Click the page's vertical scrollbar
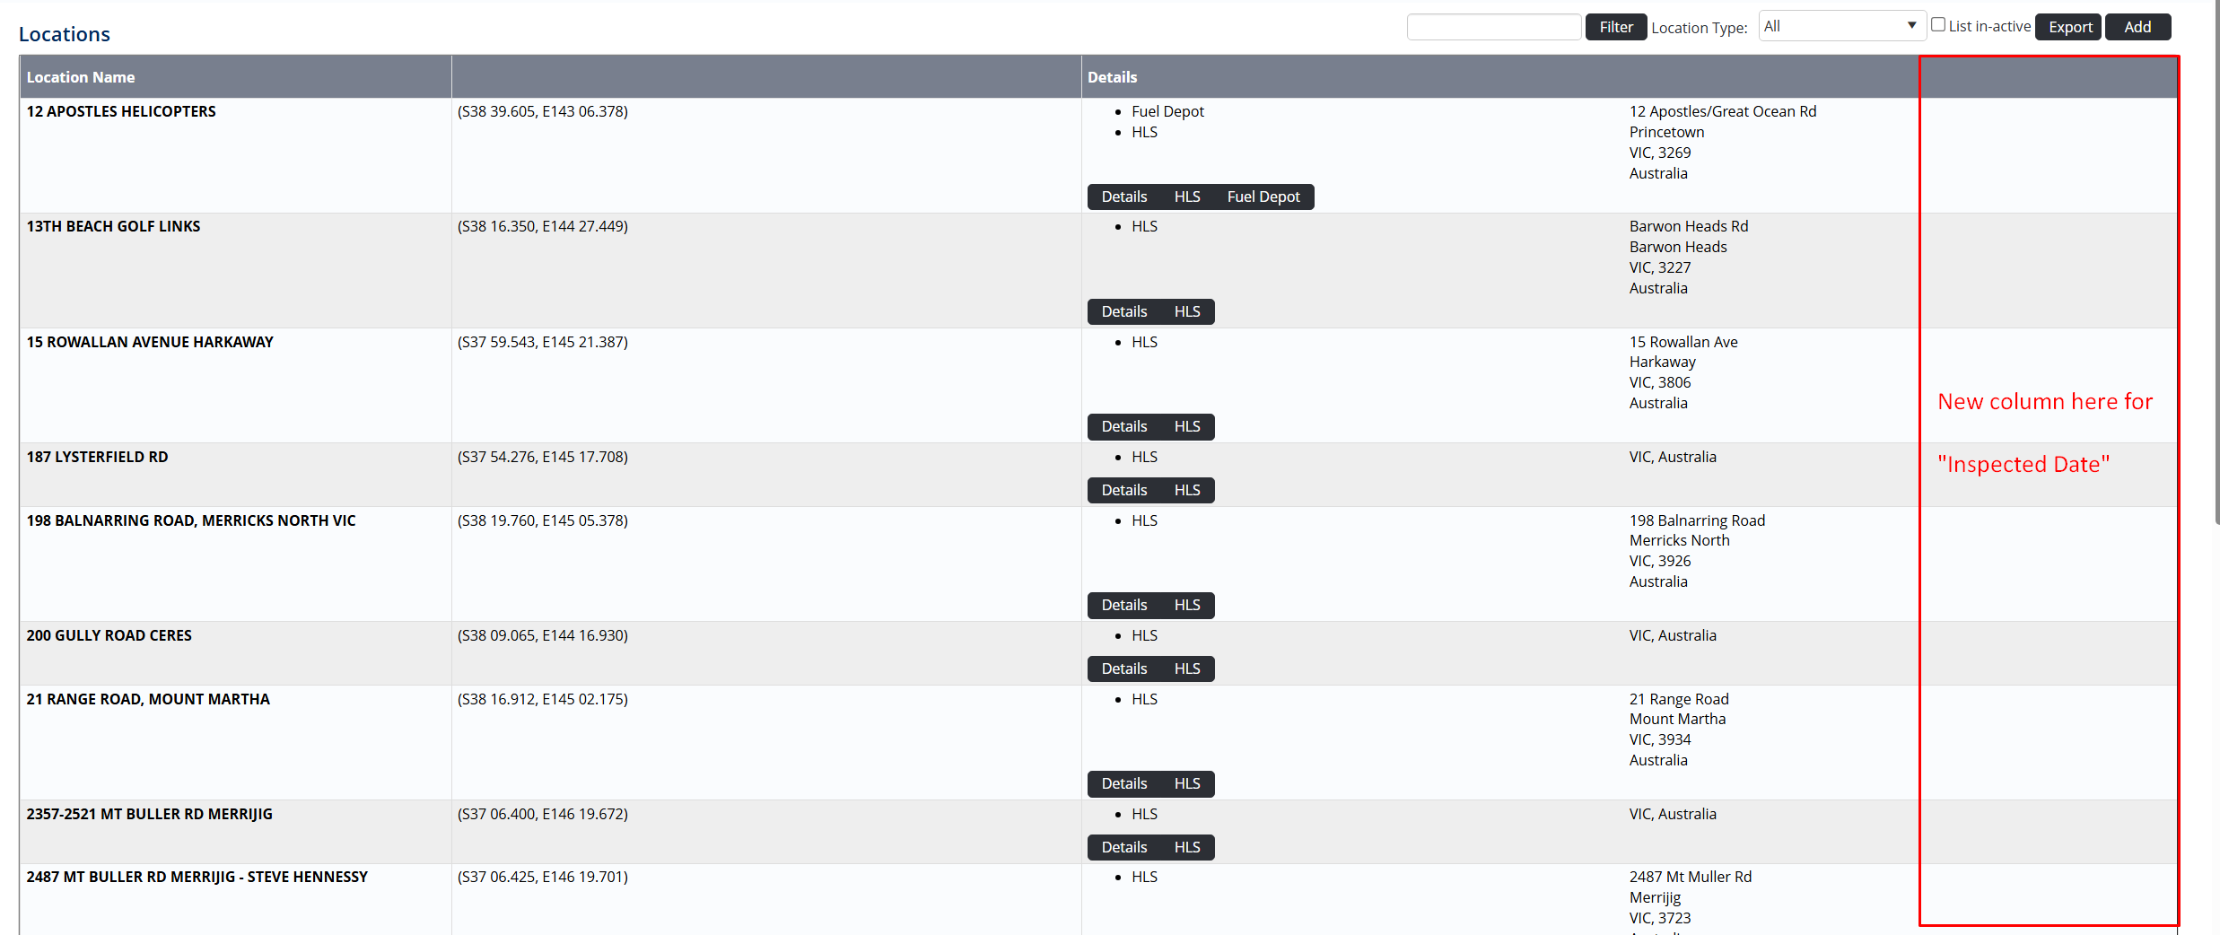Image resolution: width=2220 pixels, height=935 pixels. [x=2215, y=269]
